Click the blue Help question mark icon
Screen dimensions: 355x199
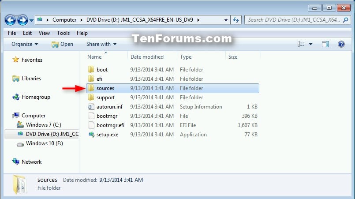pos(341,44)
